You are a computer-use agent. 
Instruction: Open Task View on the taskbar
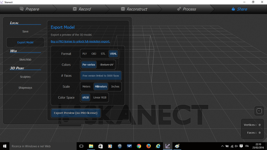tap(81, 146)
